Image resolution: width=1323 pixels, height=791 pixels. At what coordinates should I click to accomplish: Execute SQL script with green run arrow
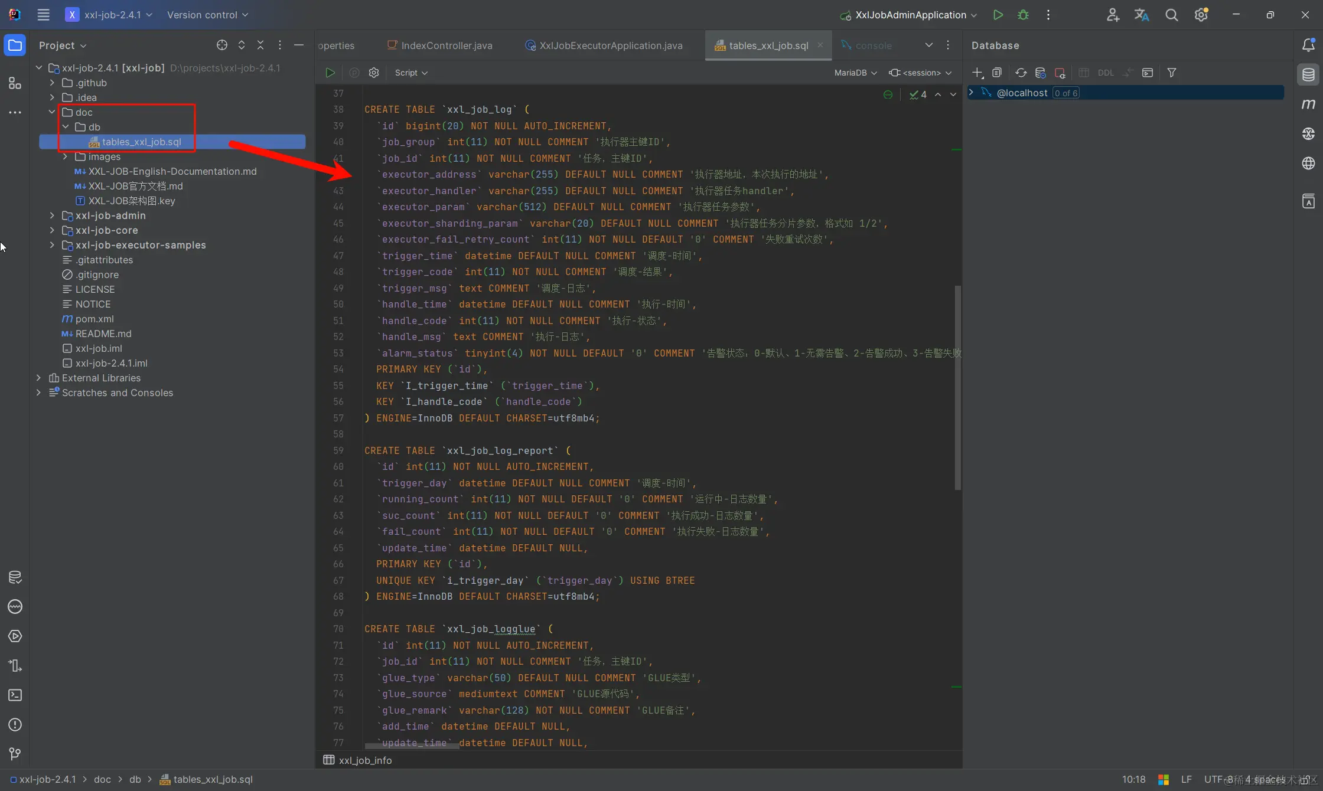[330, 73]
